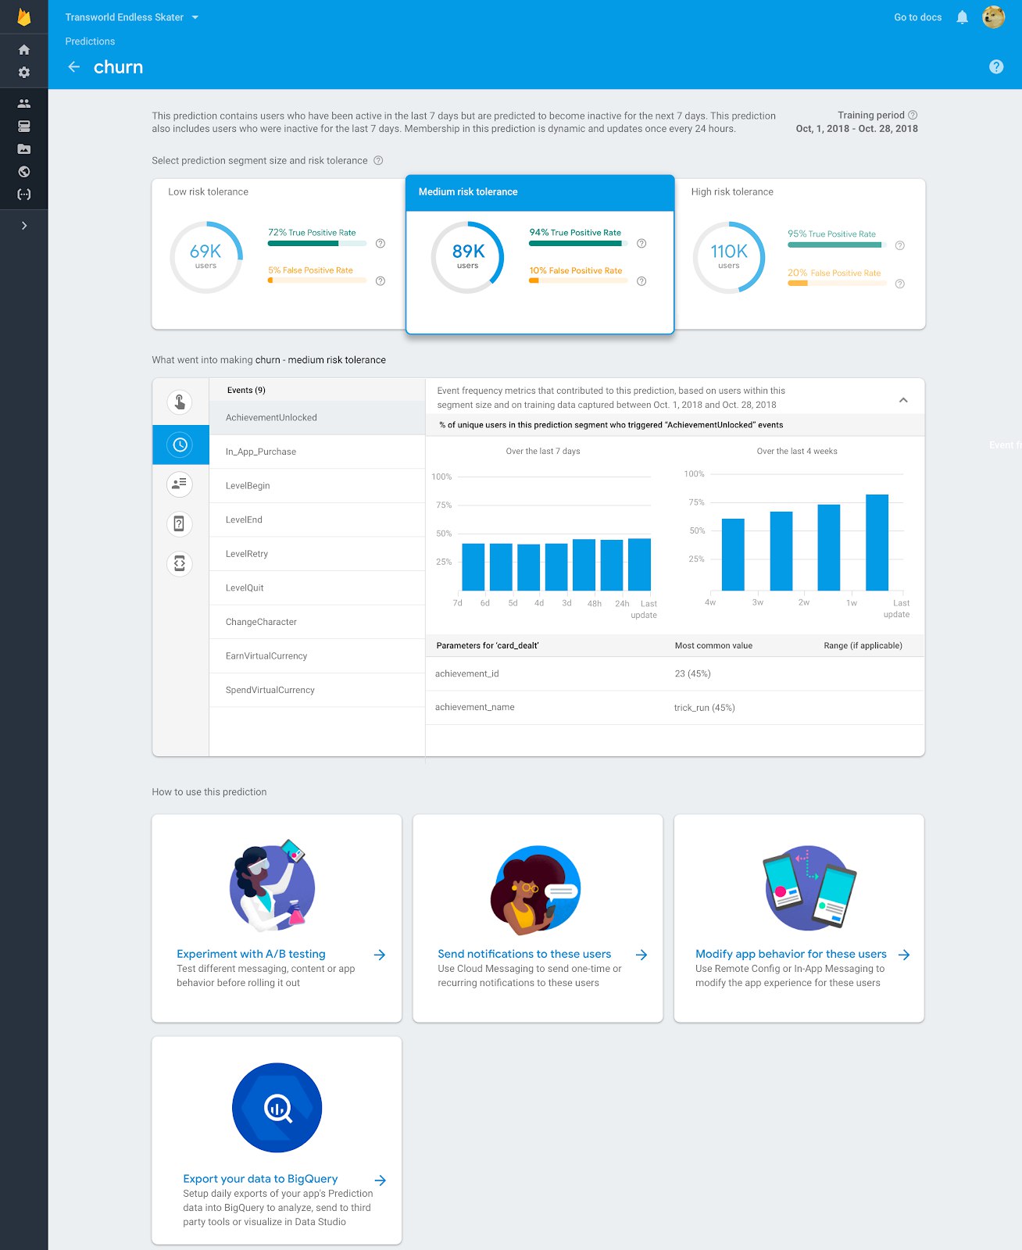The width and height of the screenshot is (1022, 1250).
Task: Open the users group sidebar icon
Action: coord(24,103)
